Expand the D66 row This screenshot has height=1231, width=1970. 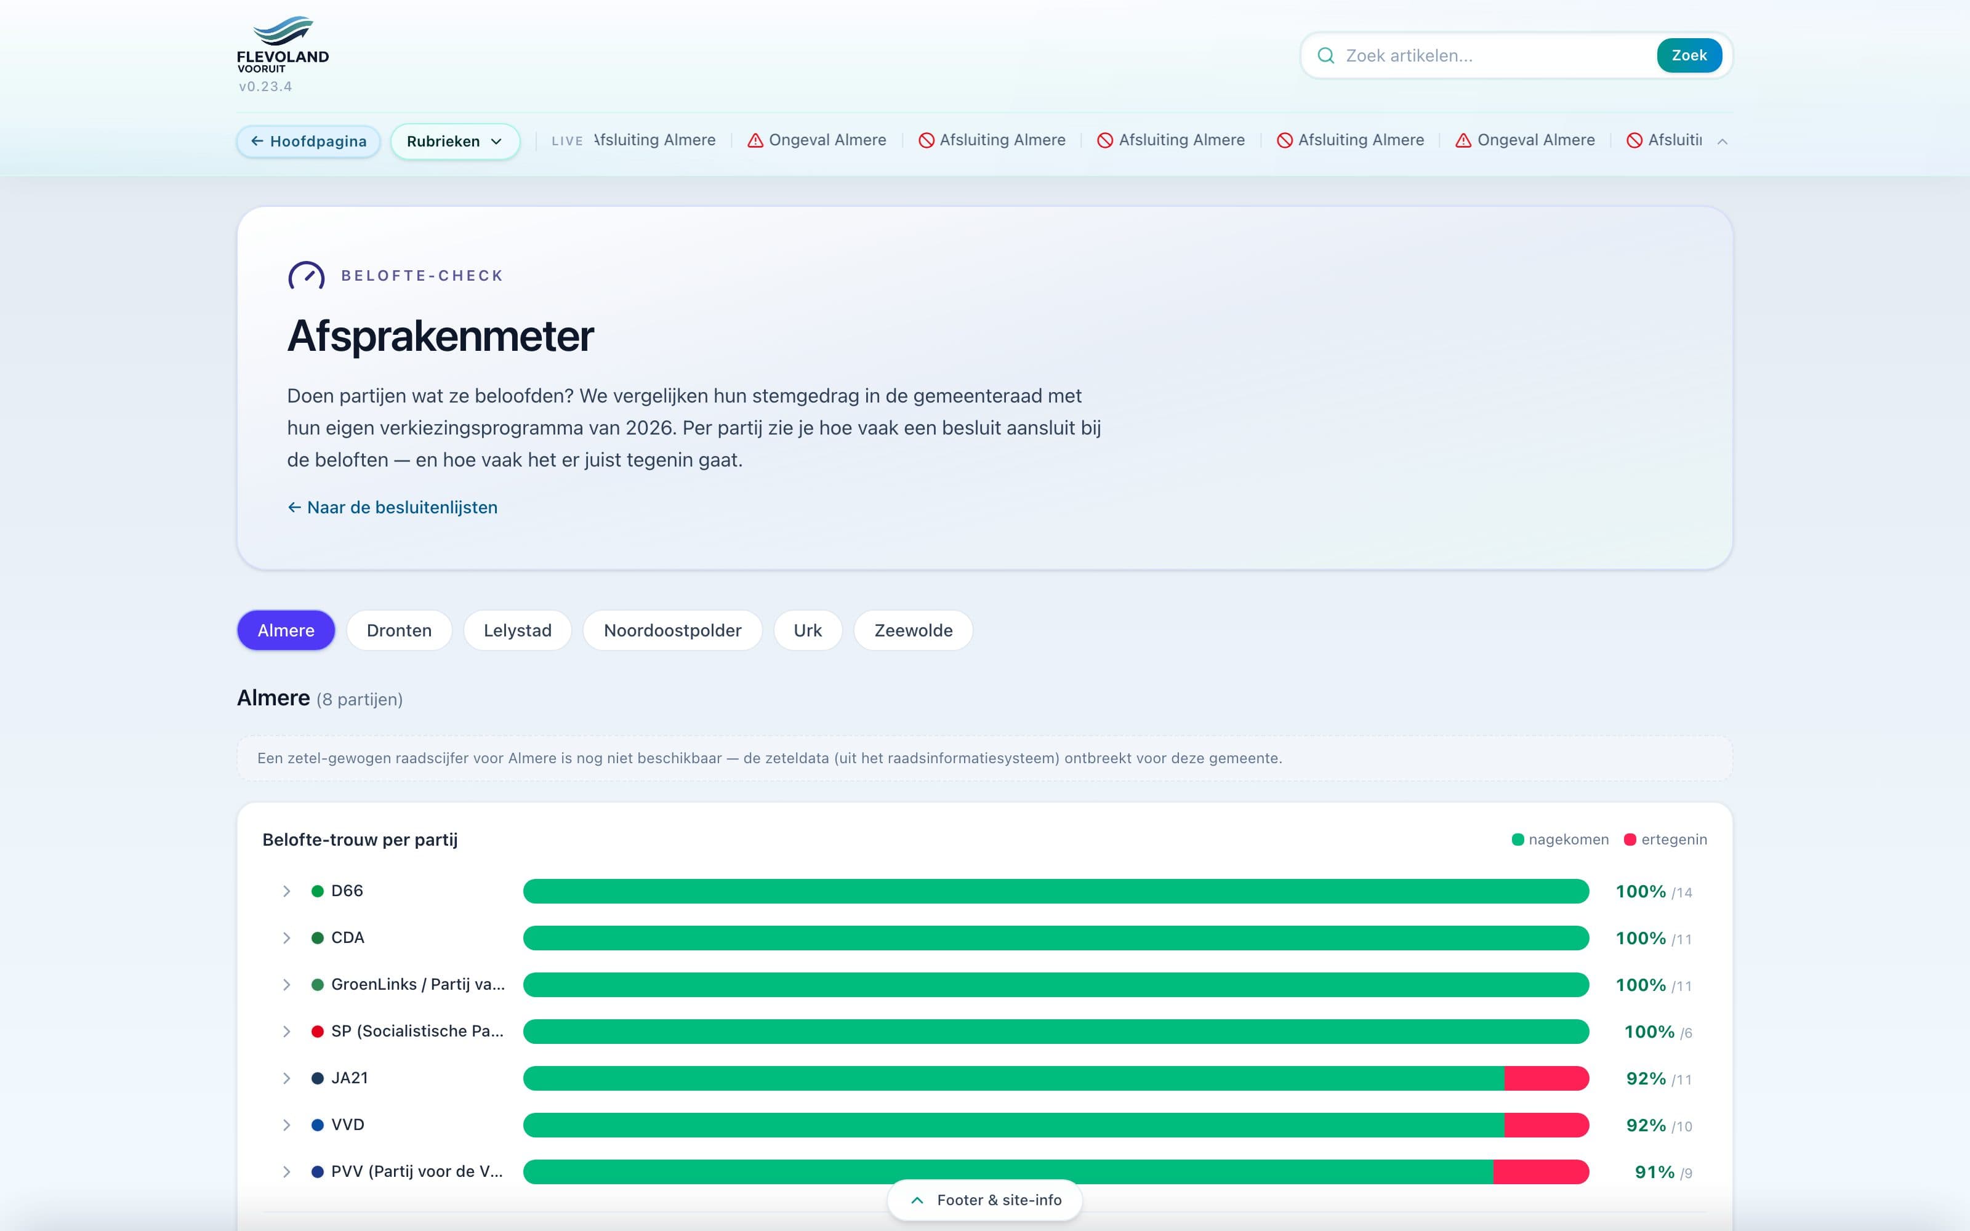pos(286,891)
